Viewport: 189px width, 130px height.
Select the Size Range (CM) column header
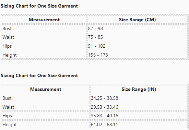(x=138, y=20)
